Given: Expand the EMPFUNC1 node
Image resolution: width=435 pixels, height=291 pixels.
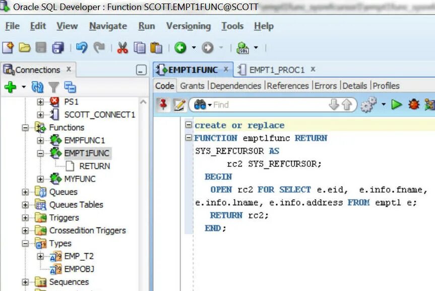Looking at the screenshot, I should pos(40,141).
